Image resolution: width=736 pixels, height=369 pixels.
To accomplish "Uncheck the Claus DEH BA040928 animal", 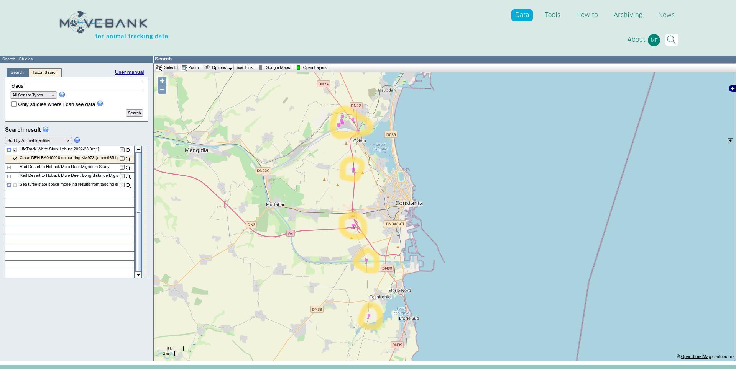I will [15, 158].
